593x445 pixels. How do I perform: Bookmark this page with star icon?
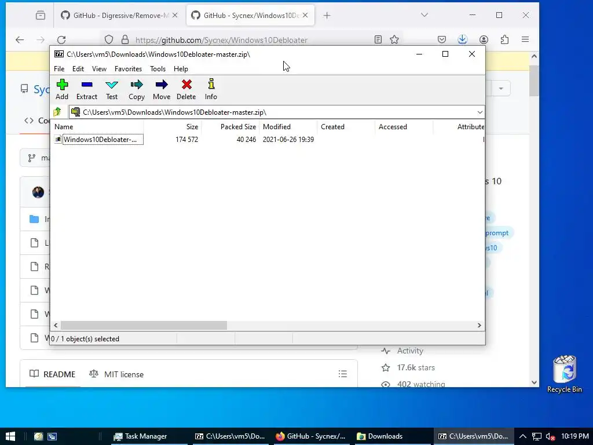(x=394, y=40)
